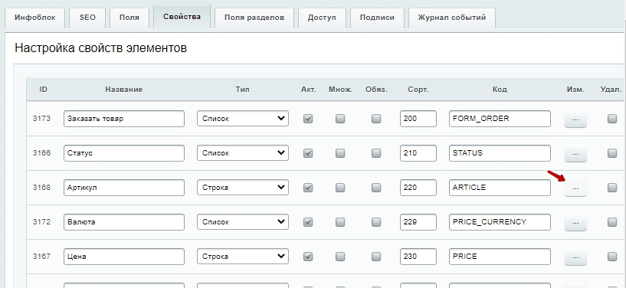Check delete box for Цена row
The width and height of the screenshot is (626, 288).
point(612,257)
